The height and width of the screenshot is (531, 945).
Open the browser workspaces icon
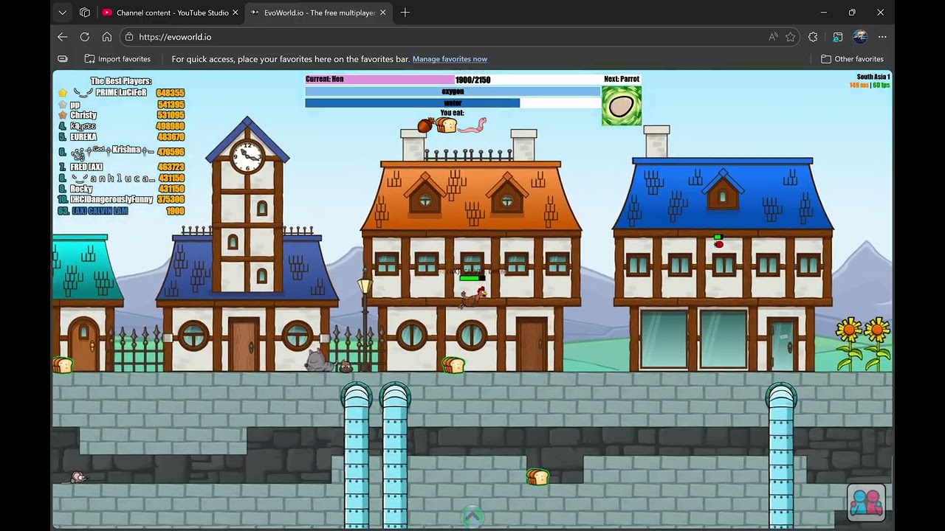pos(85,13)
